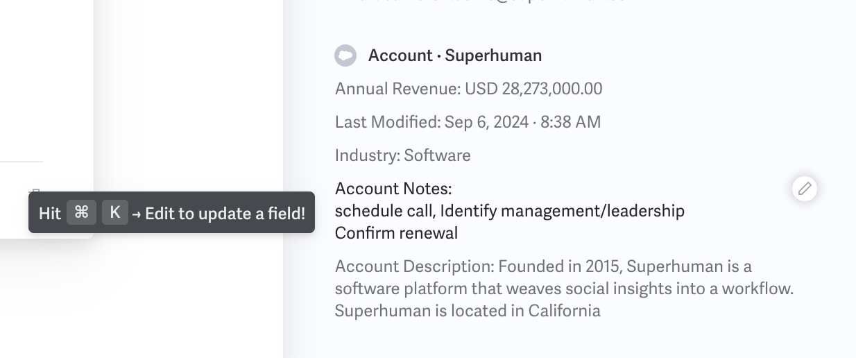Click the K key badge in the tooltip
The image size is (856, 358).
pyautogui.click(x=115, y=212)
